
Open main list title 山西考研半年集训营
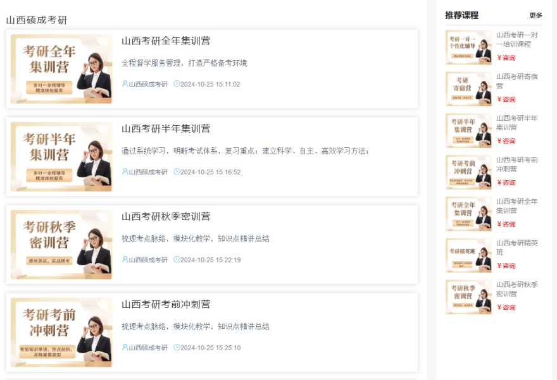[x=166, y=129]
